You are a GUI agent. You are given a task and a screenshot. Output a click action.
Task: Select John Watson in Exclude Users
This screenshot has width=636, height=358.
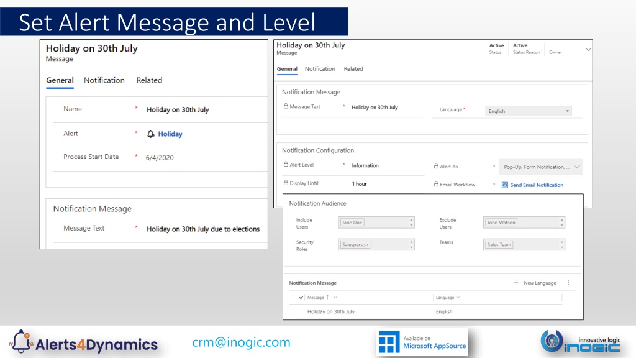coord(501,223)
